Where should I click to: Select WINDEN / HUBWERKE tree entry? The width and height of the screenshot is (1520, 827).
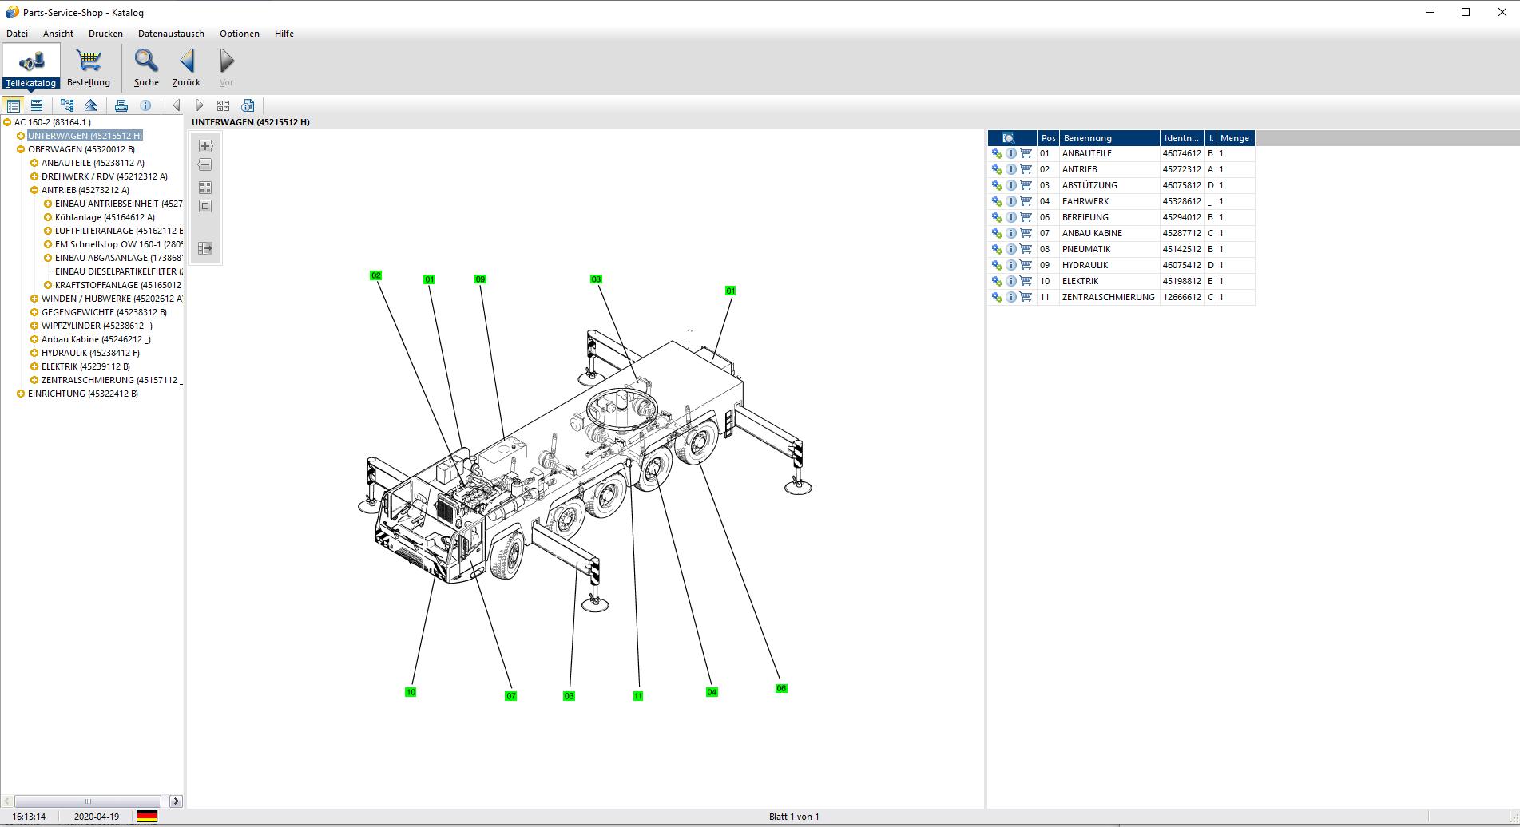click(112, 299)
